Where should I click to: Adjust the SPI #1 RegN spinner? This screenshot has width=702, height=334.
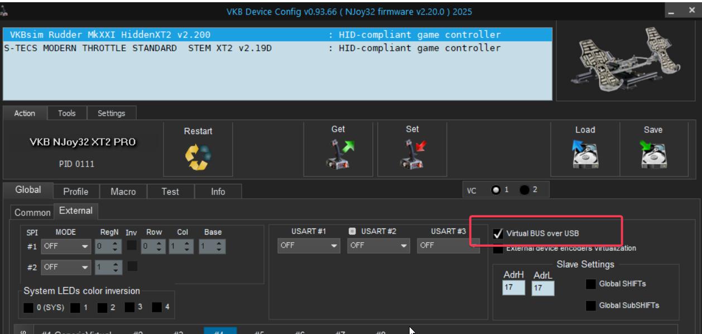(x=108, y=246)
